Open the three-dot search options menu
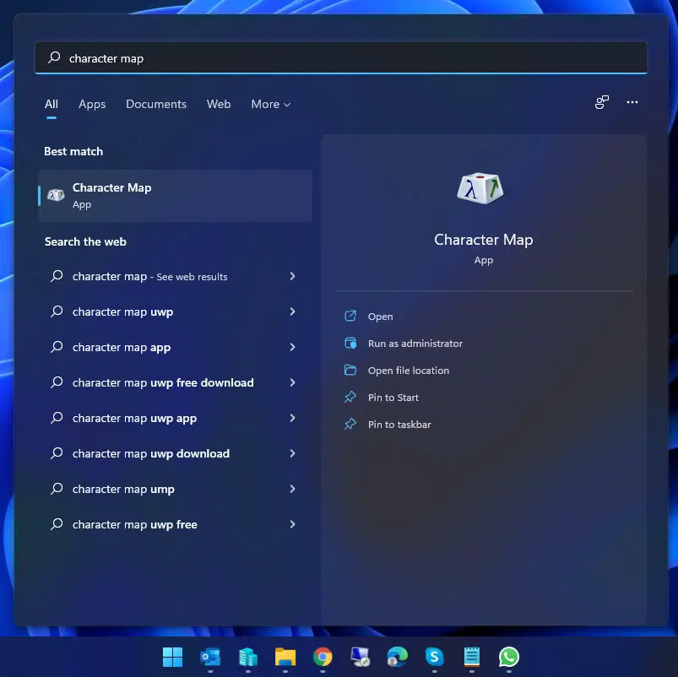 [x=632, y=103]
